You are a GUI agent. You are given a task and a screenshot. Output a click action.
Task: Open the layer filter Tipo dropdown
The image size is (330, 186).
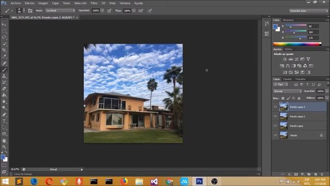point(280,84)
